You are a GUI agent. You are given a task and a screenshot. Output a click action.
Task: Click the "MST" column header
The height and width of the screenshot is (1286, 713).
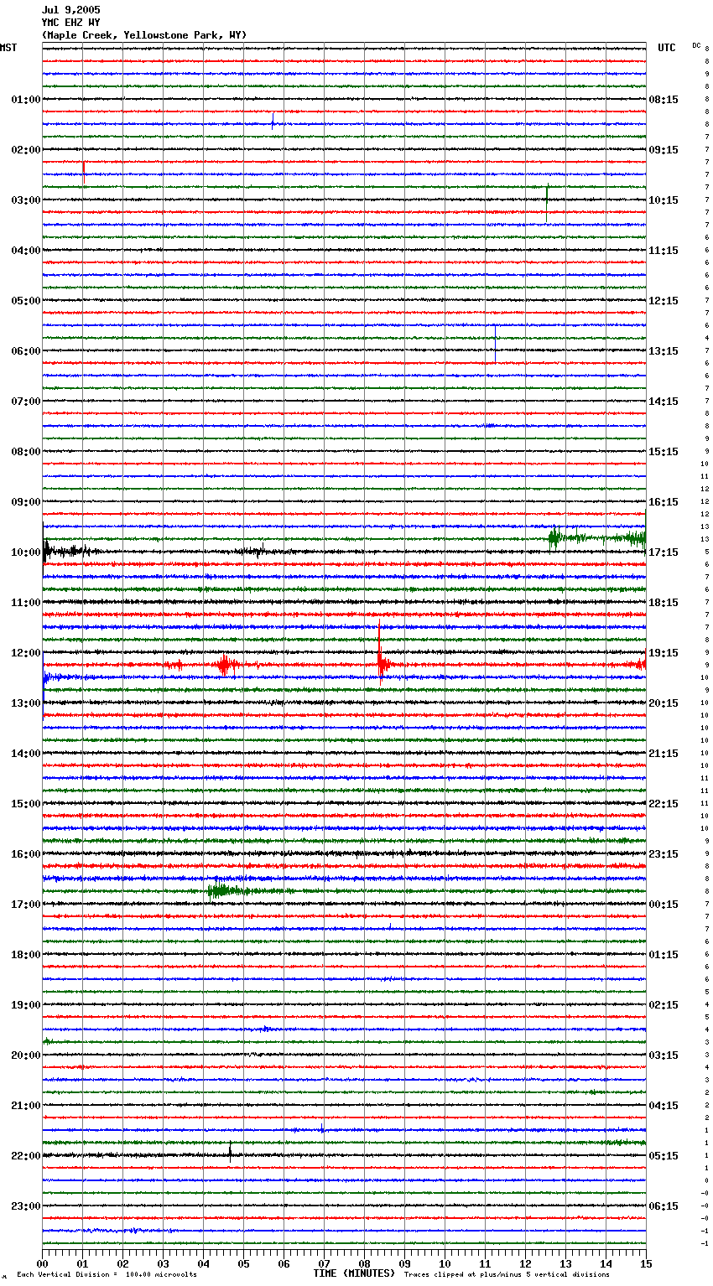point(8,48)
